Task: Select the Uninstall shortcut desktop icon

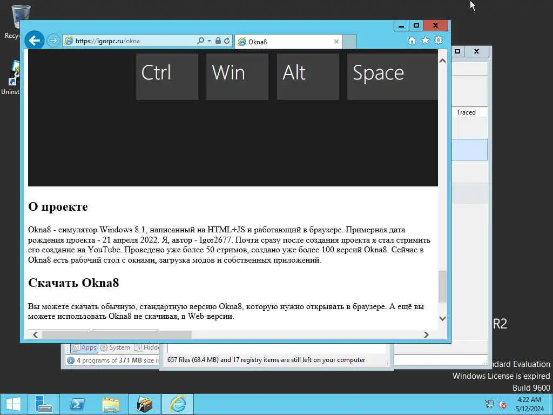Action: click(x=11, y=78)
